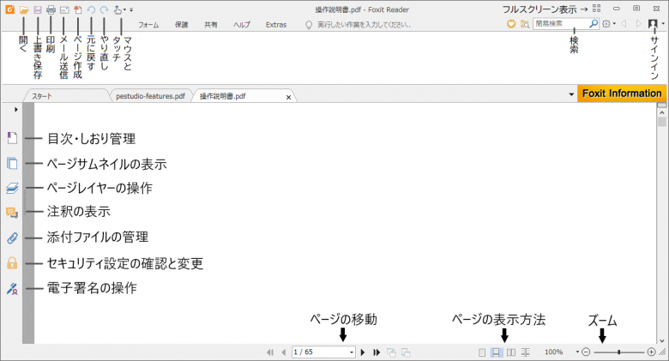
Task: Click the sign-in user avatar icon
Action: 653,24
